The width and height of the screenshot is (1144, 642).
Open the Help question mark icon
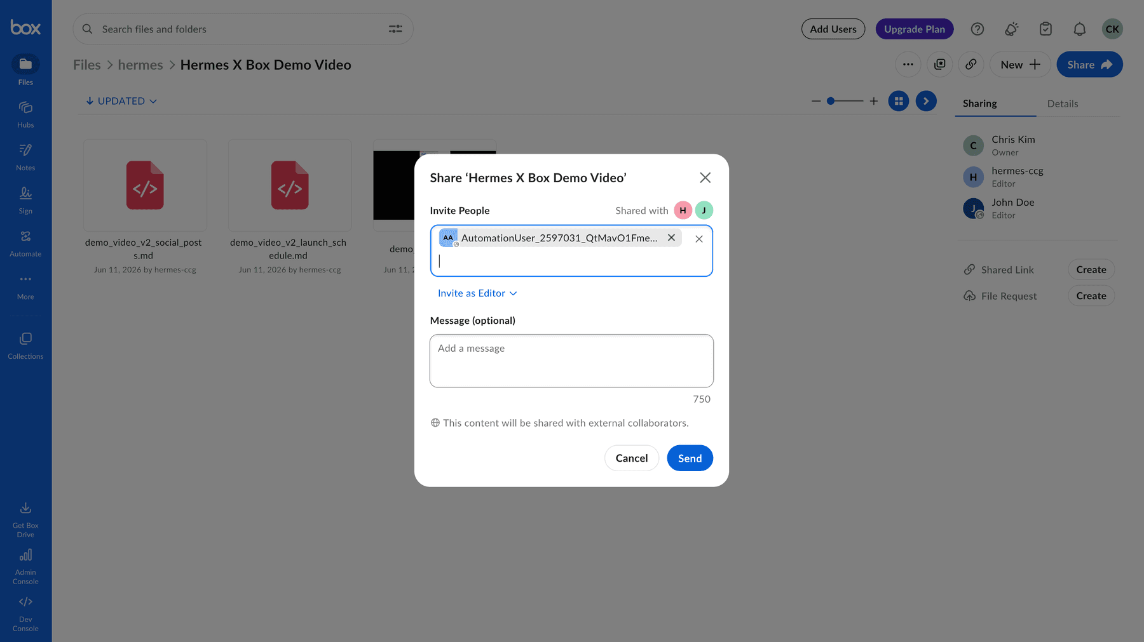[x=977, y=29]
